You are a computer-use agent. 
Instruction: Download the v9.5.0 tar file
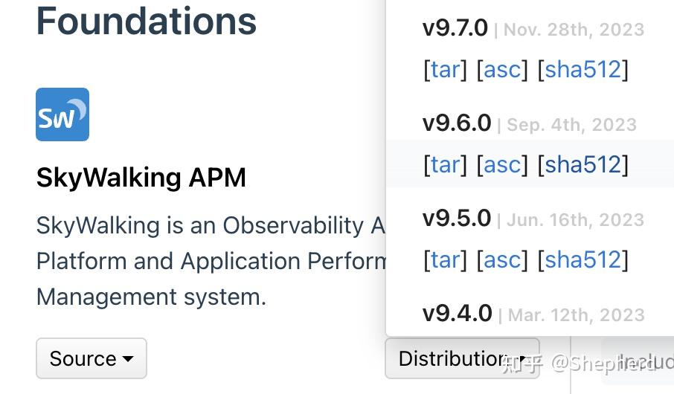(x=445, y=260)
